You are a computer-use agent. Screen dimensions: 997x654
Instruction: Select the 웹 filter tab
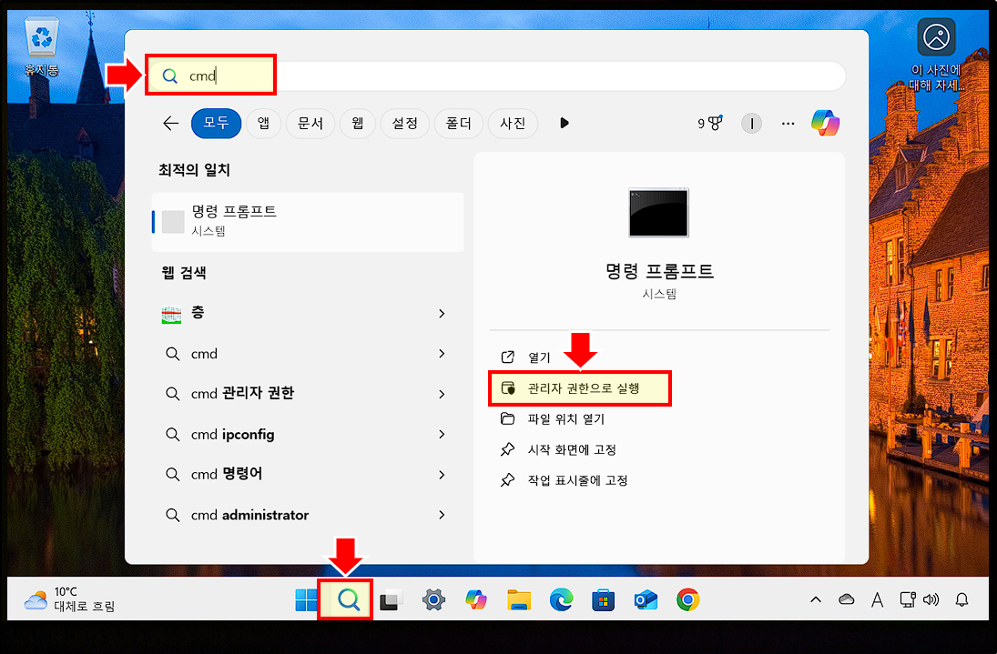coord(357,123)
